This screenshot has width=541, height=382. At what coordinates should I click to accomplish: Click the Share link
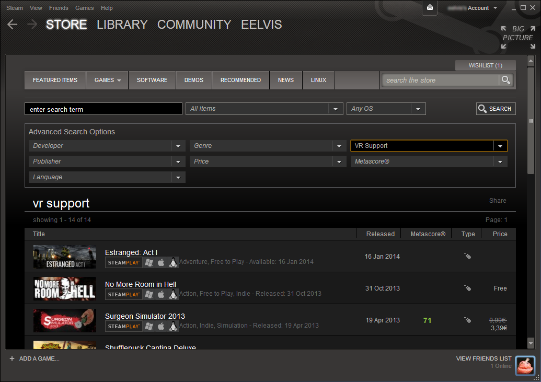(498, 201)
